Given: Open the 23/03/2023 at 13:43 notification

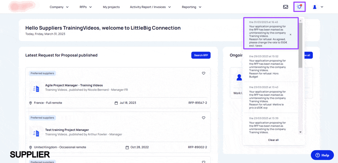Looking at the screenshot, I should click(270, 97).
